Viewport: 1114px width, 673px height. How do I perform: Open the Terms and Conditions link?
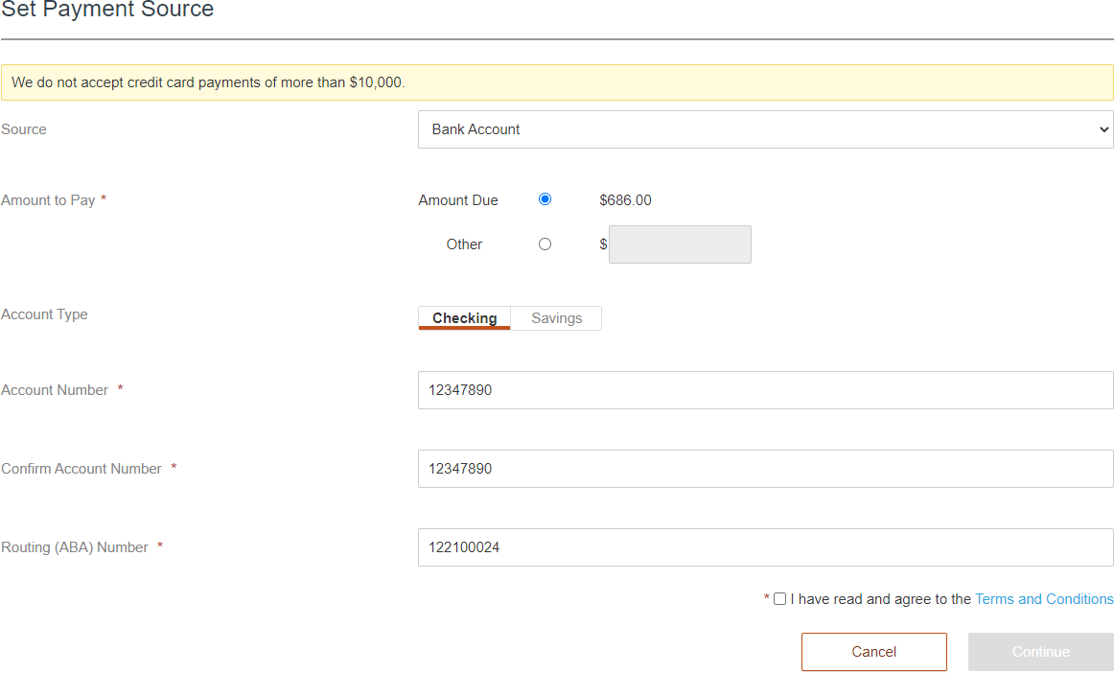click(x=1044, y=598)
